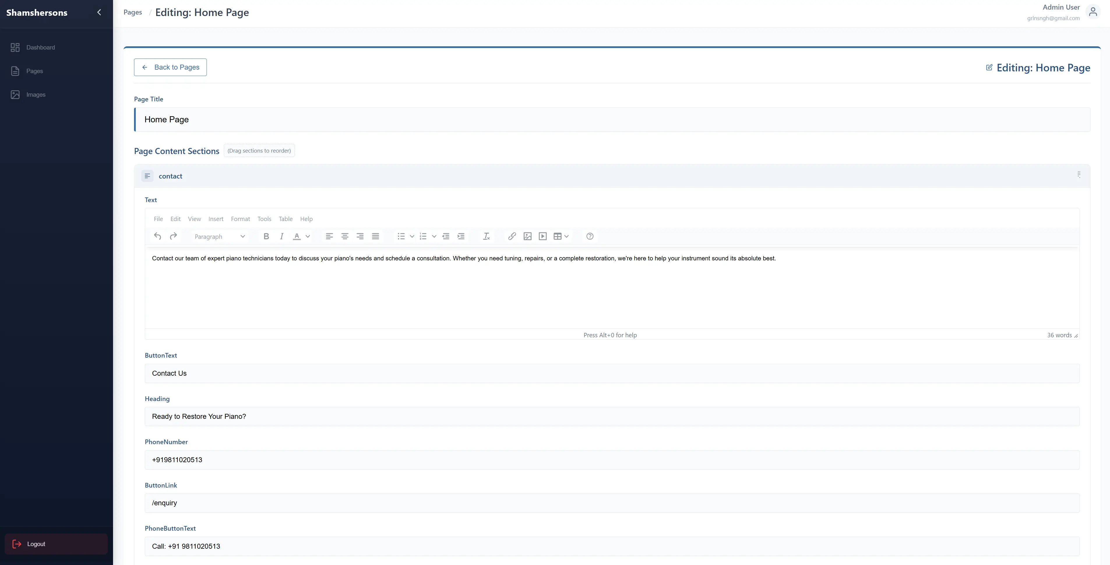Apply bold formatting in the text editor

coord(266,236)
